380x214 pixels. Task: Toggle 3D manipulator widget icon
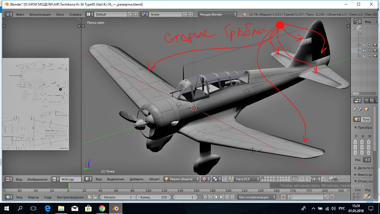coord(231,179)
